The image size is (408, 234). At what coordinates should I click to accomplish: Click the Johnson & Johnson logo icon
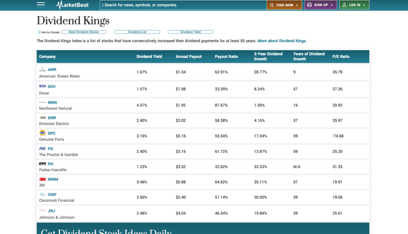[x=42, y=211]
